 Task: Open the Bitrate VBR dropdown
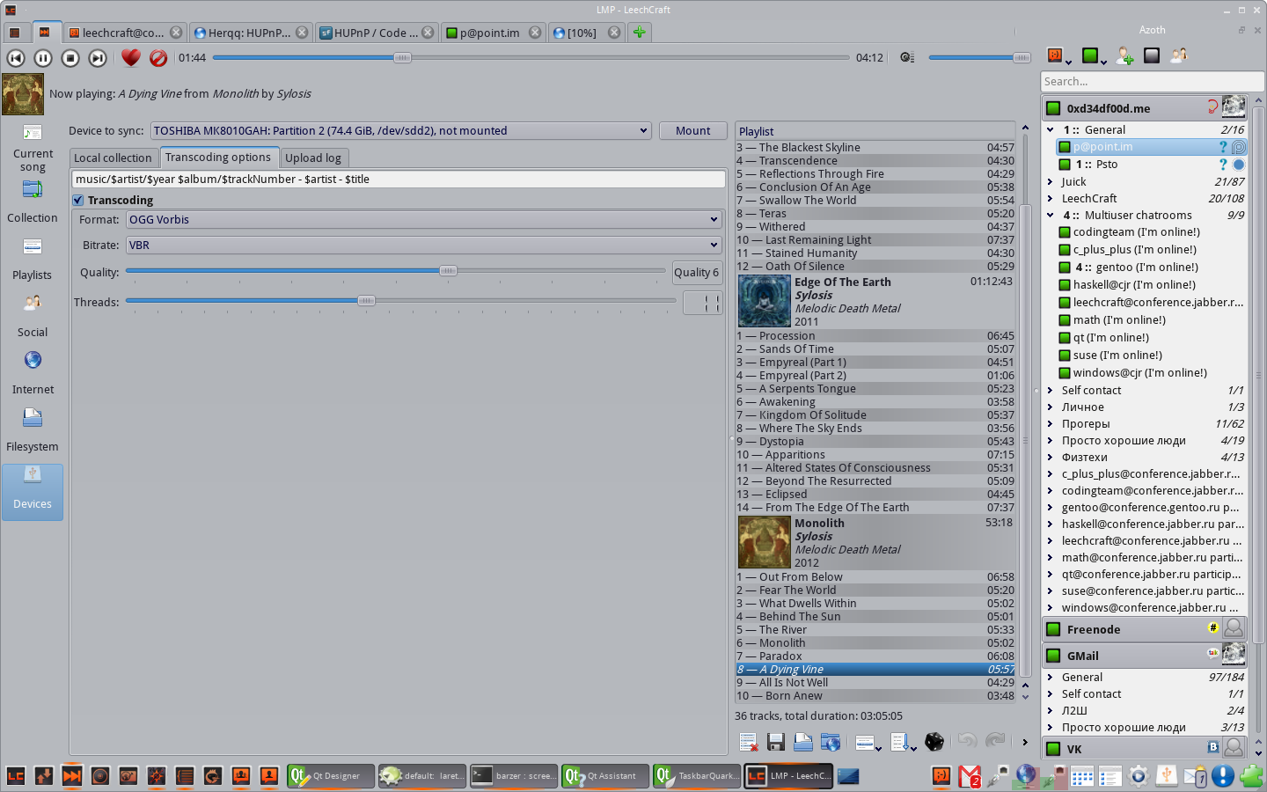click(x=424, y=245)
